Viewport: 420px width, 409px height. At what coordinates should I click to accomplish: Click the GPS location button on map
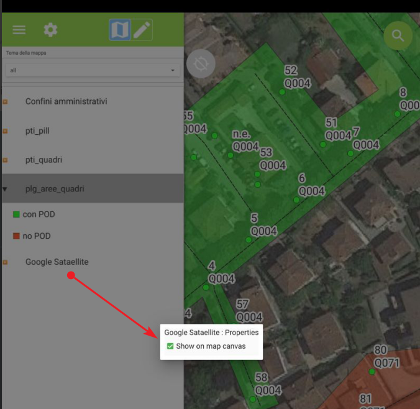coord(201,63)
